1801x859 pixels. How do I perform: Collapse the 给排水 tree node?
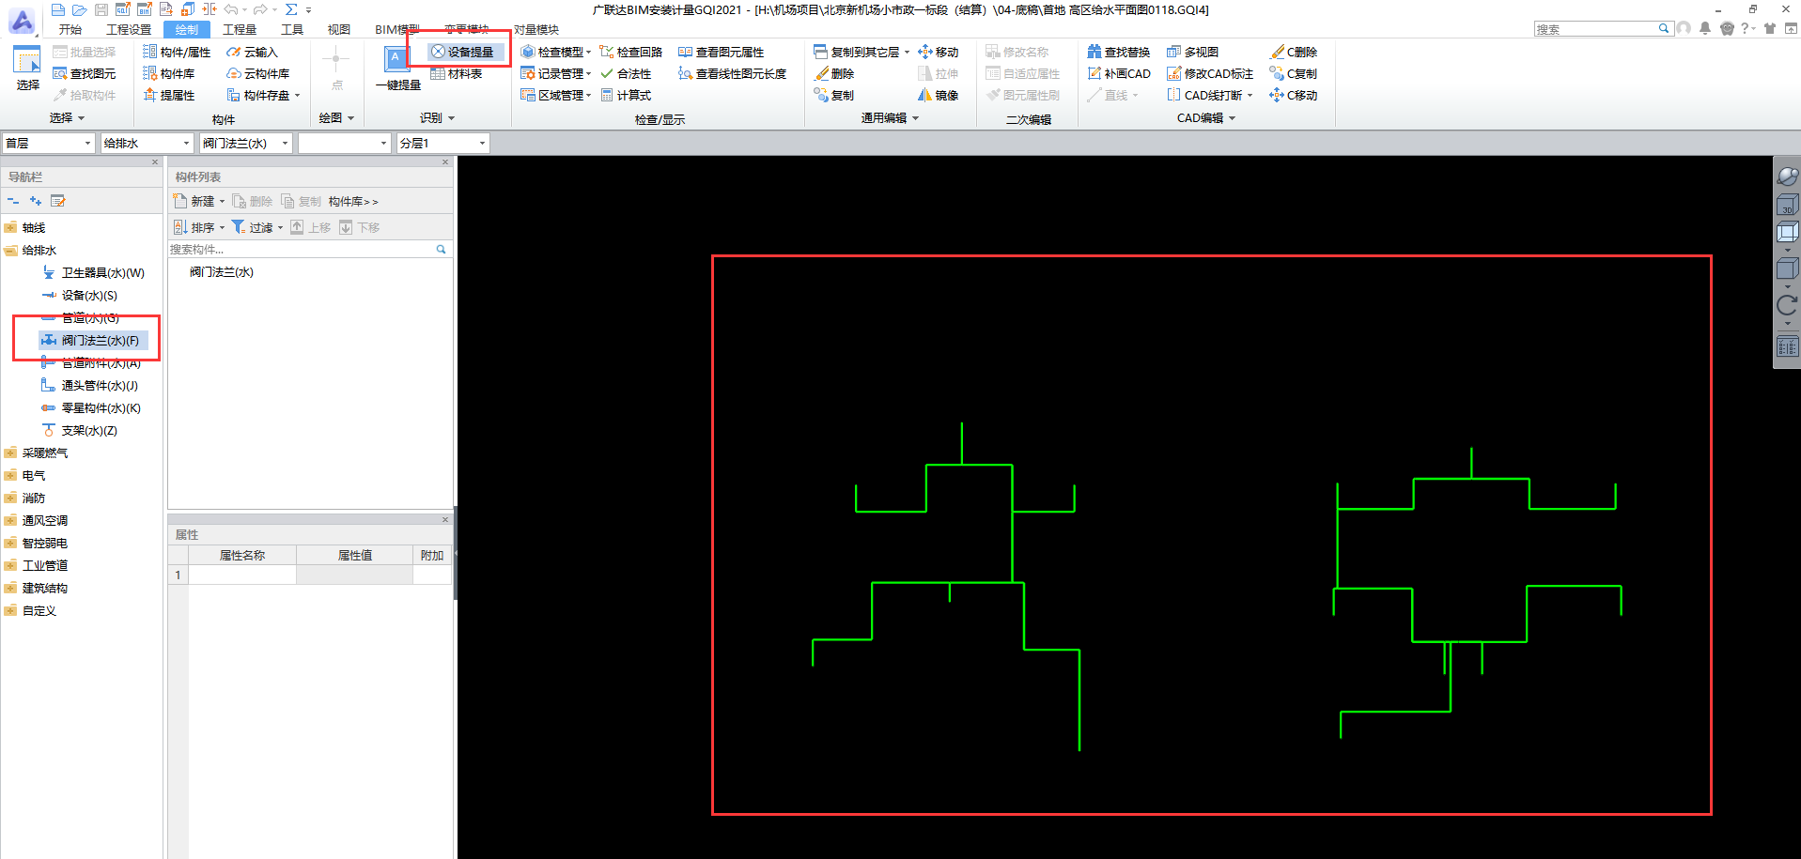10,250
